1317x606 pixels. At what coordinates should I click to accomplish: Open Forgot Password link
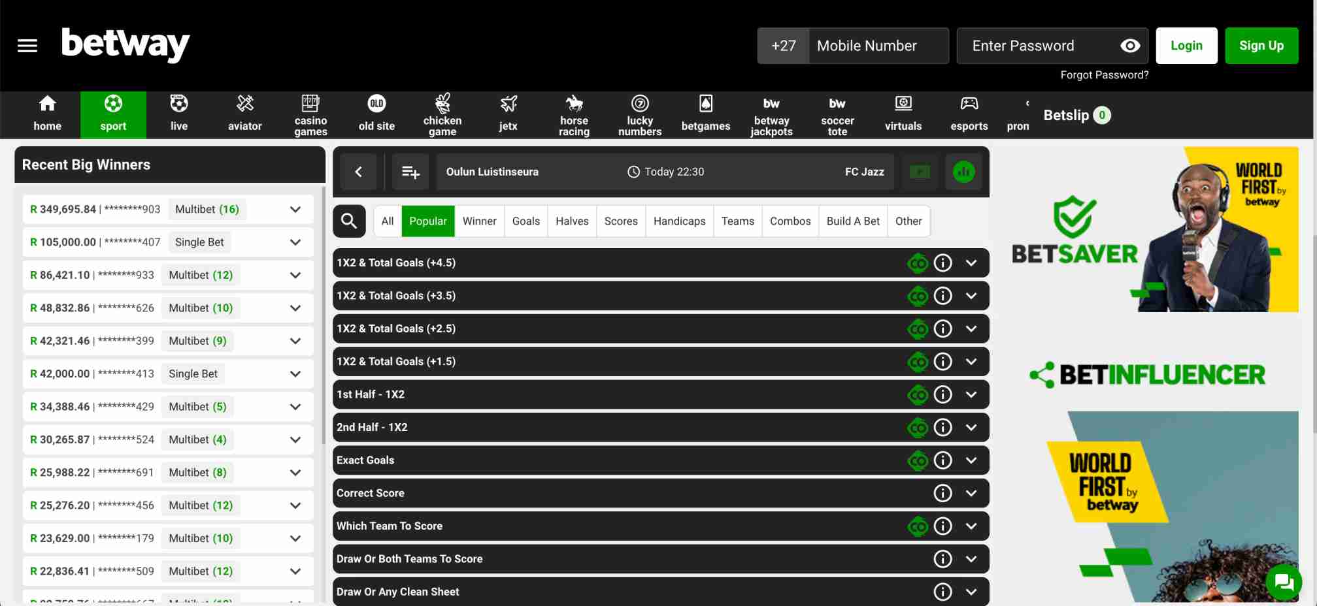1104,75
